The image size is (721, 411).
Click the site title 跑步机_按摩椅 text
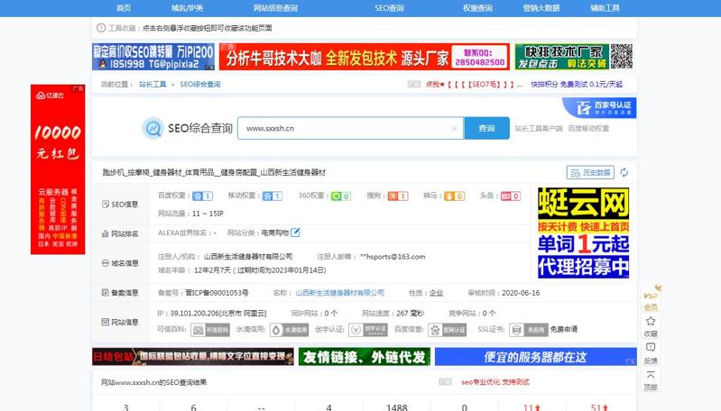pyautogui.click(x=214, y=173)
